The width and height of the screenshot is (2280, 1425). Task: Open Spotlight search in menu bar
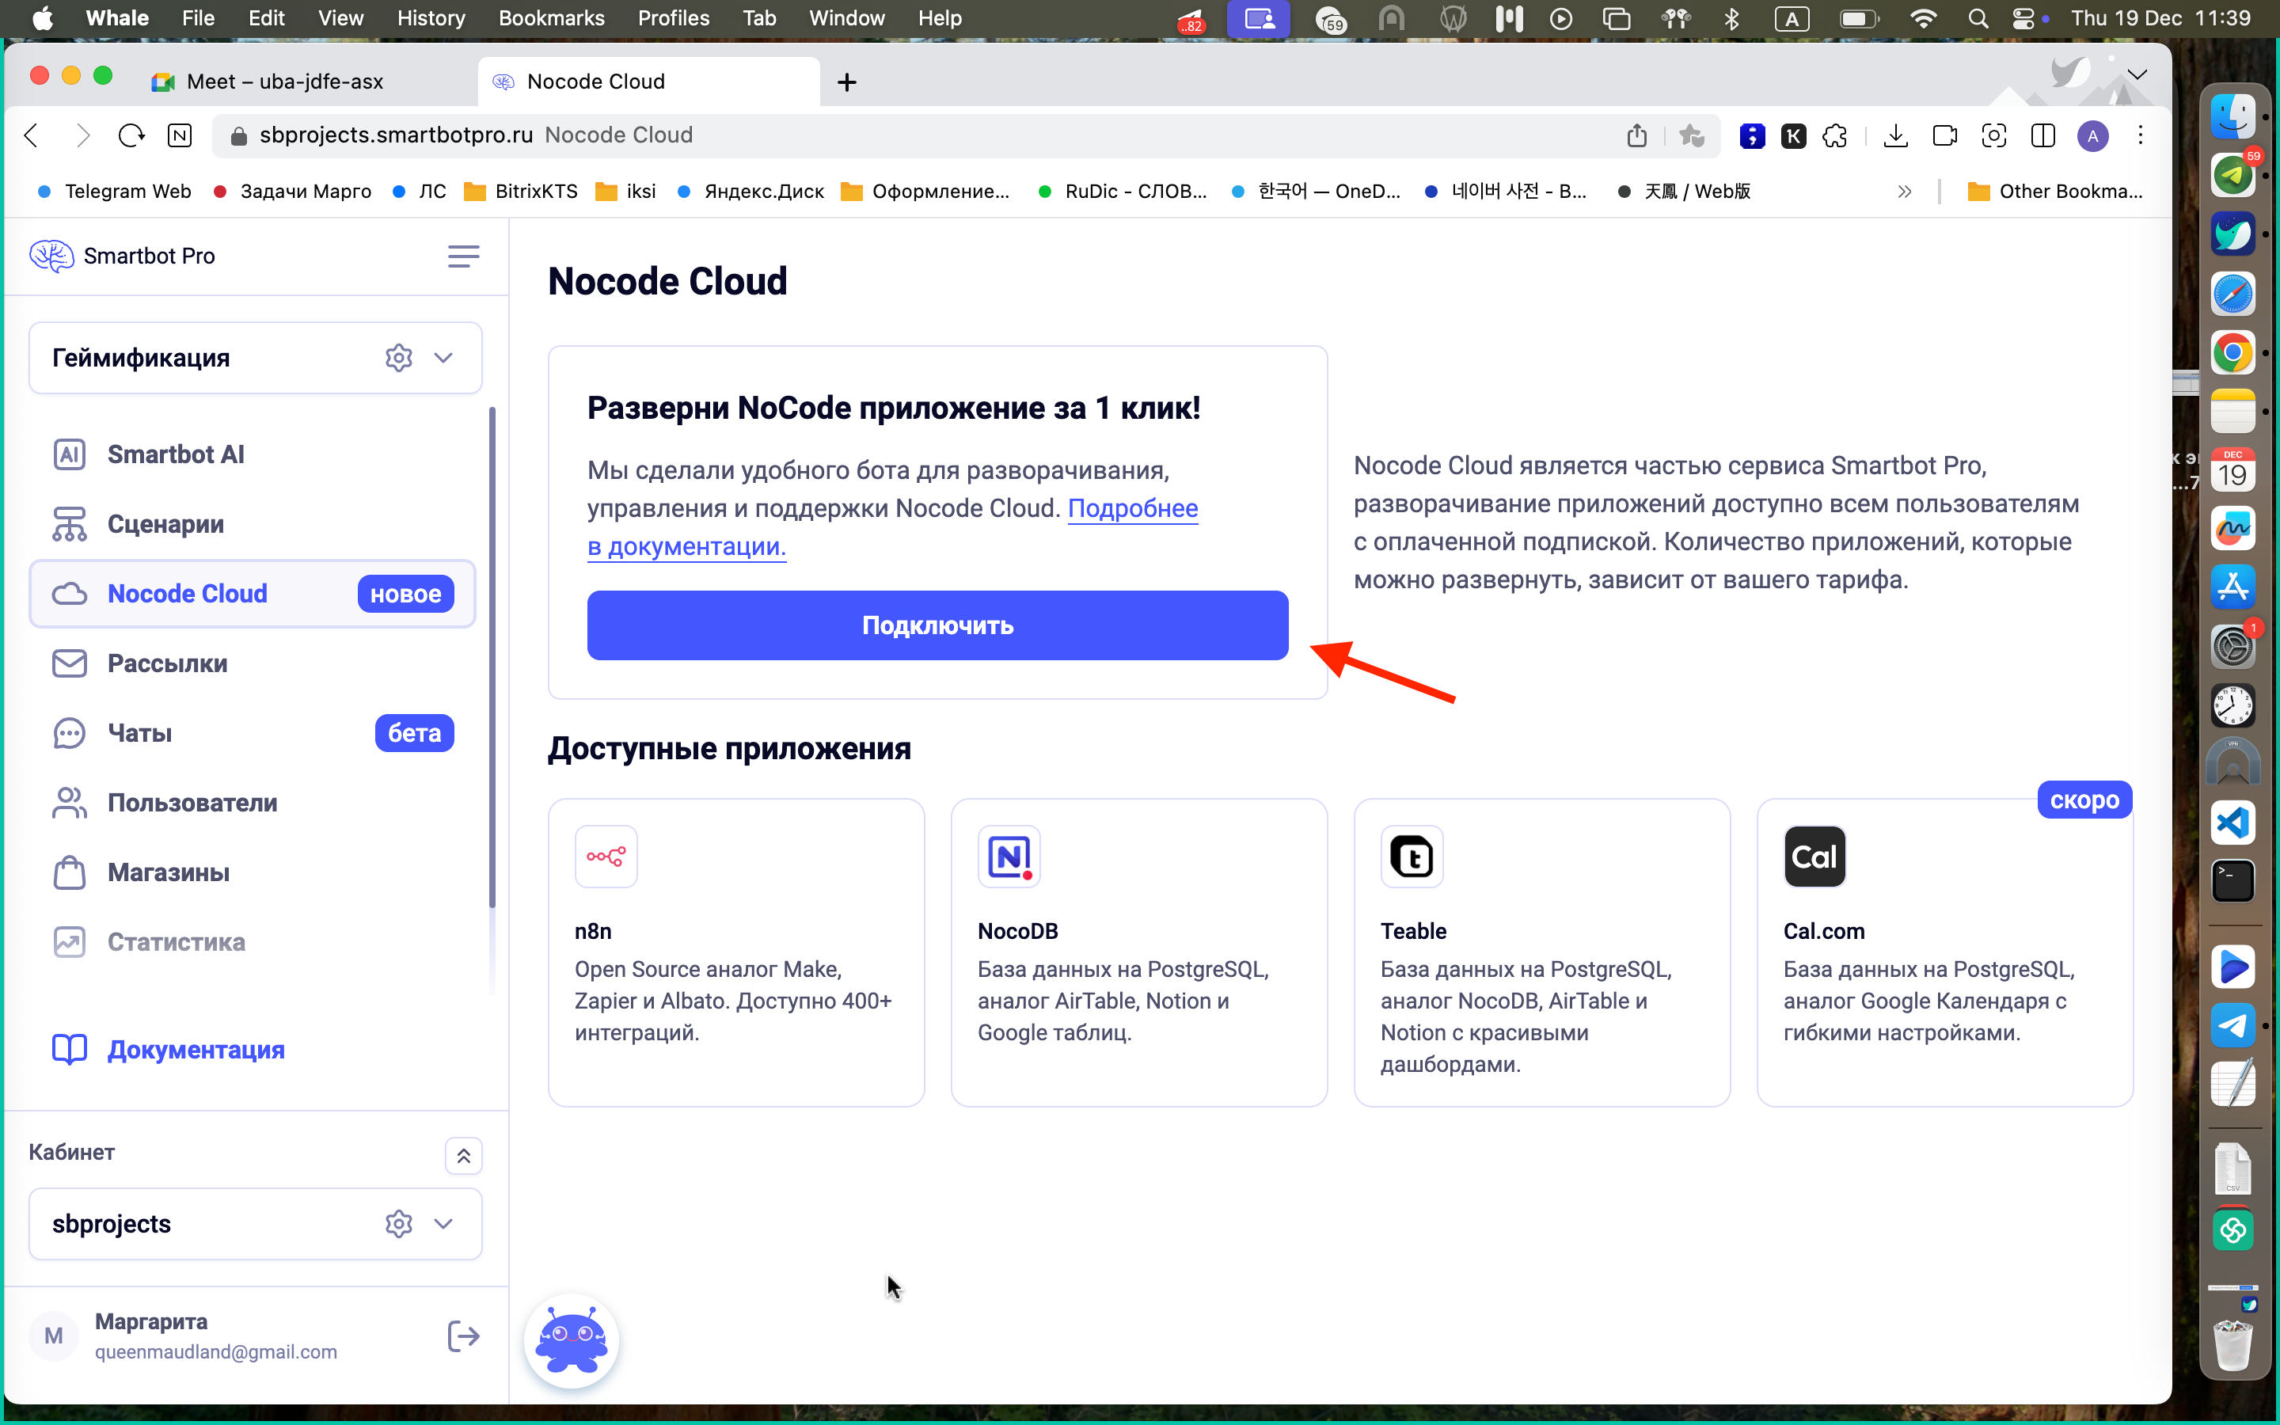coord(1978,18)
